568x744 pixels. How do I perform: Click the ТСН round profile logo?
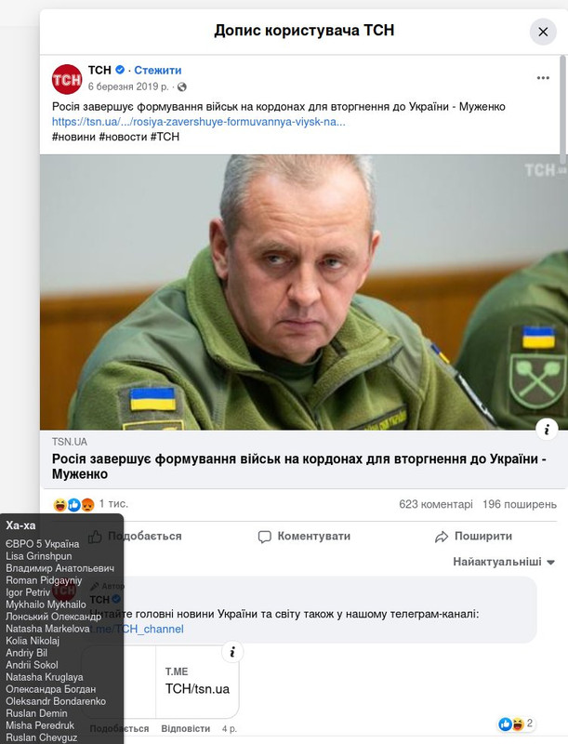pos(67,79)
